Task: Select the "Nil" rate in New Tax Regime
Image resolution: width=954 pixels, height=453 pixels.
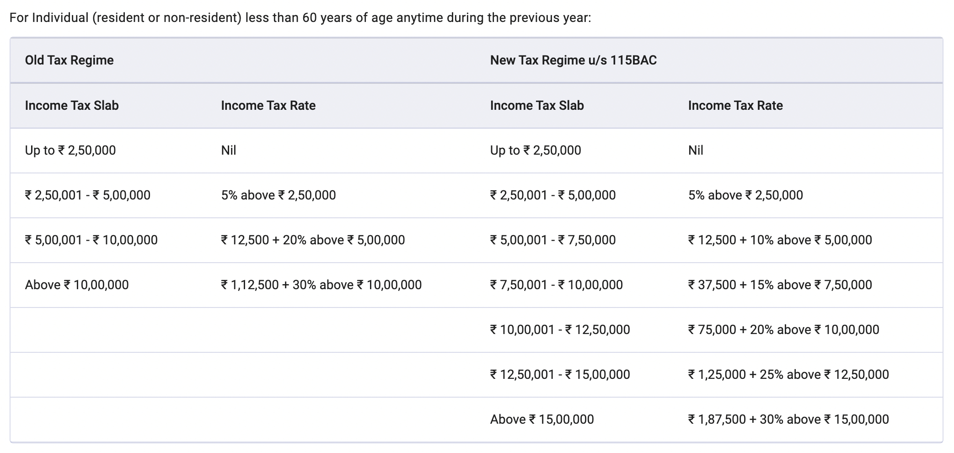Action: (x=696, y=151)
